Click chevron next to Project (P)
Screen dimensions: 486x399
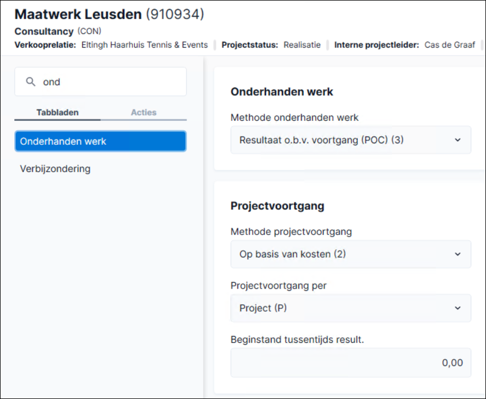tap(458, 308)
